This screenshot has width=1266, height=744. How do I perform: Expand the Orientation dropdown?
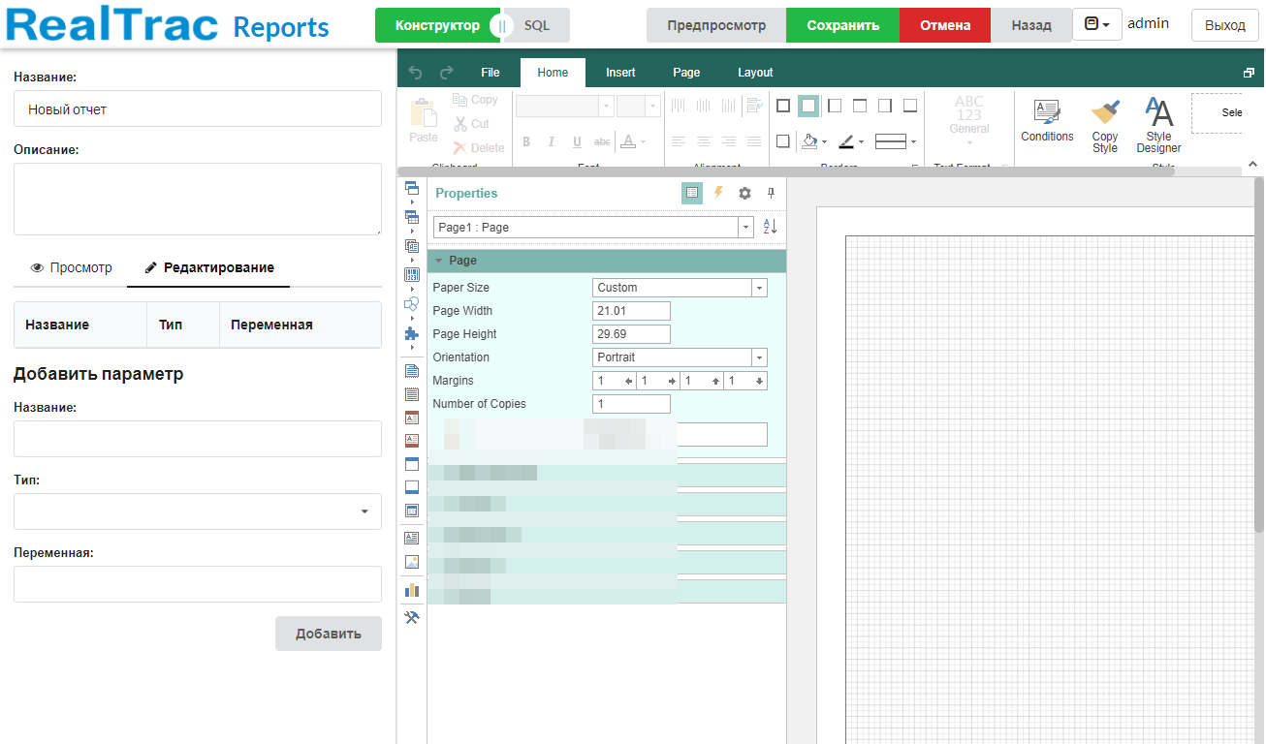759,357
